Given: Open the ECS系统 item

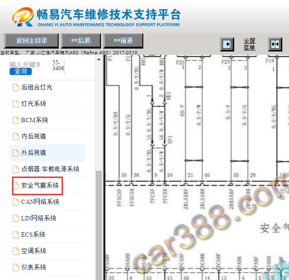Looking at the screenshot, I should click(48, 235).
